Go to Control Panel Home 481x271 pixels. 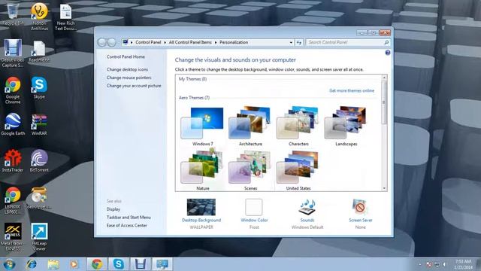pos(126,57)
